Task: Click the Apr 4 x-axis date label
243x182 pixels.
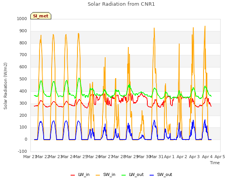Action: click(207, 157)
